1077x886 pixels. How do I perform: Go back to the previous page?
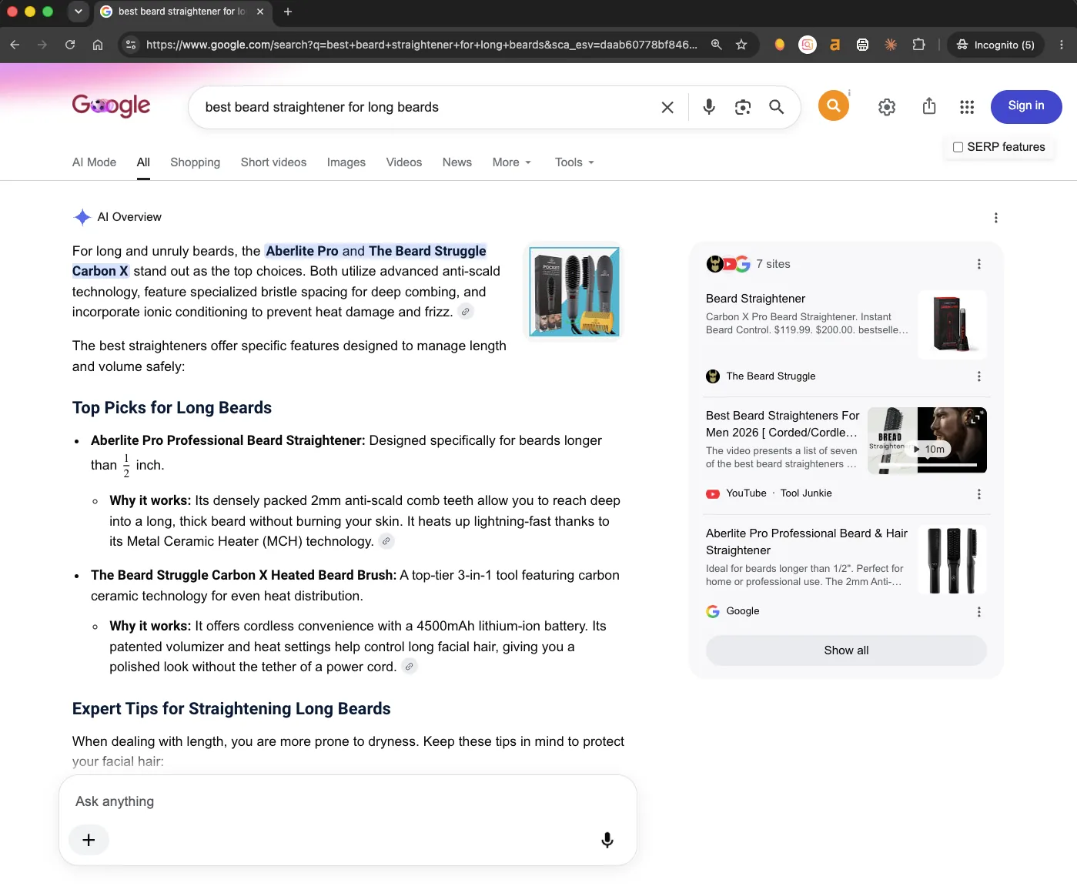point(15,45)
